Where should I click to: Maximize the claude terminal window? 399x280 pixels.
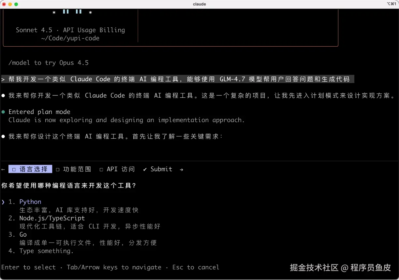click(x=16, y=4)
